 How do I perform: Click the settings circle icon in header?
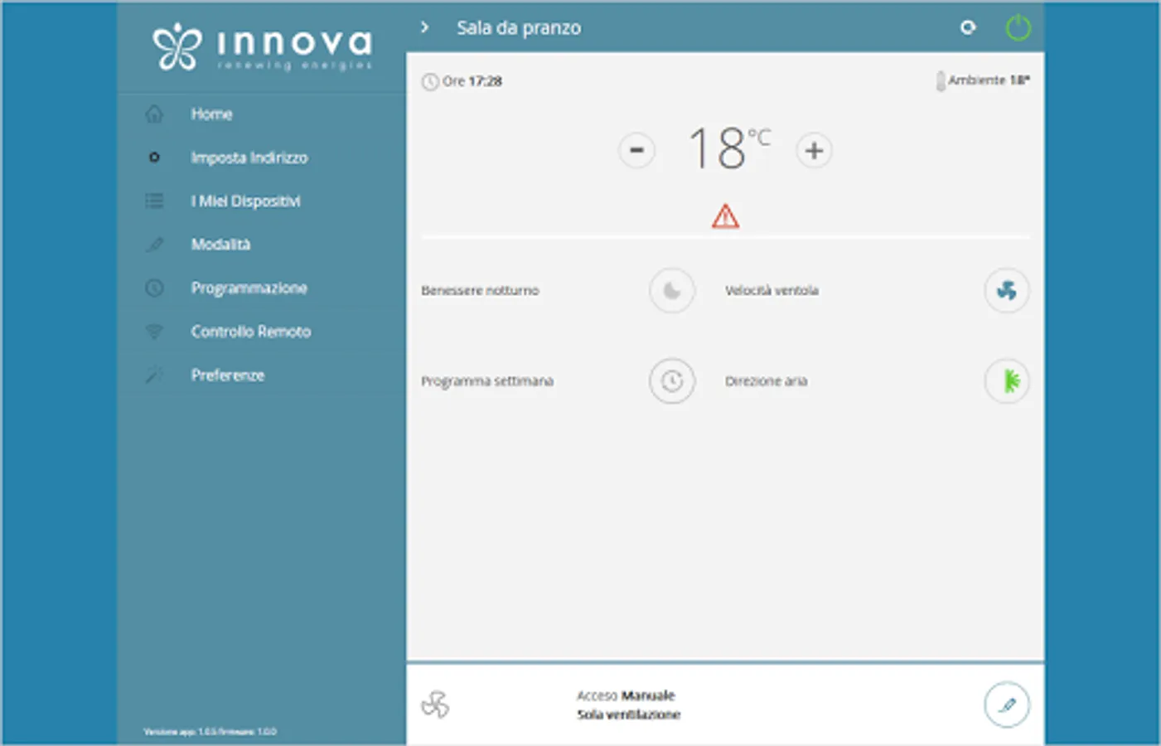[967, 27]
